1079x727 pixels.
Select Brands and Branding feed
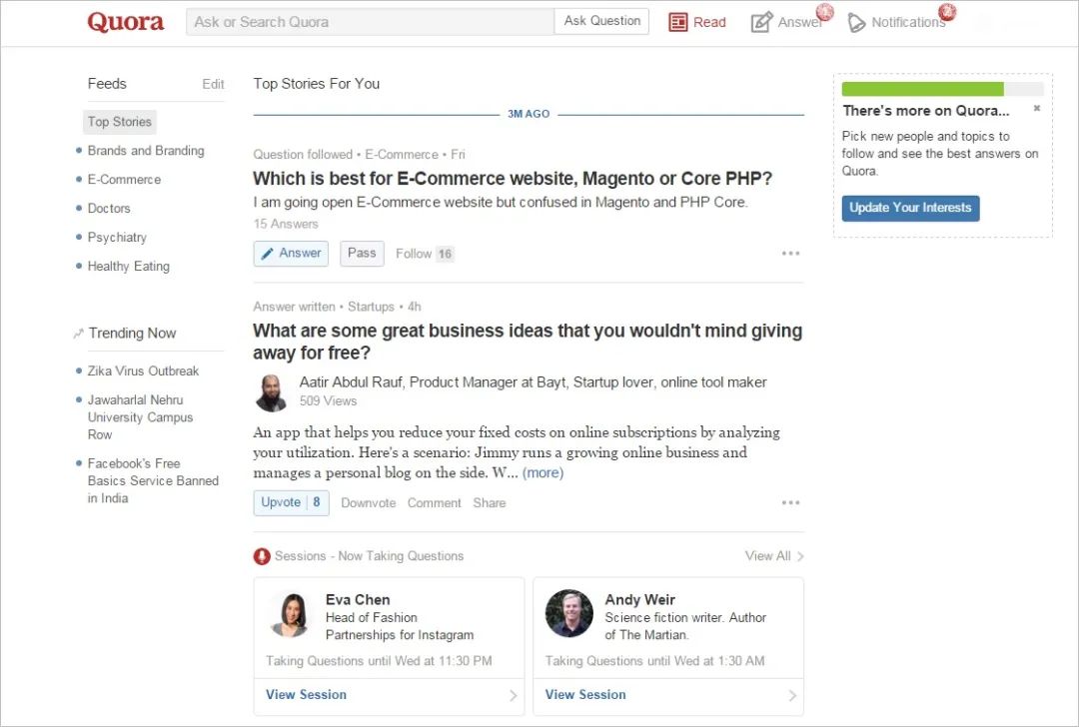tap(146, 151)
